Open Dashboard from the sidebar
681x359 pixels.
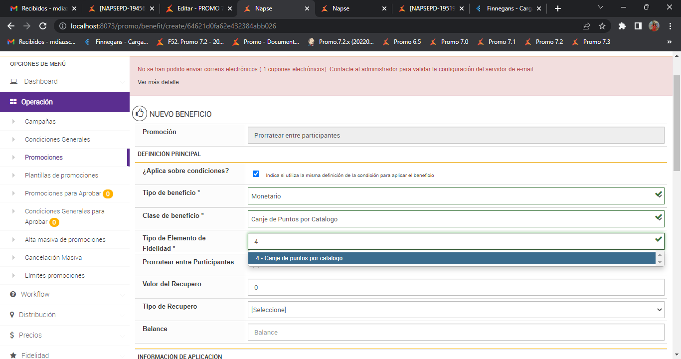(41, 81)
